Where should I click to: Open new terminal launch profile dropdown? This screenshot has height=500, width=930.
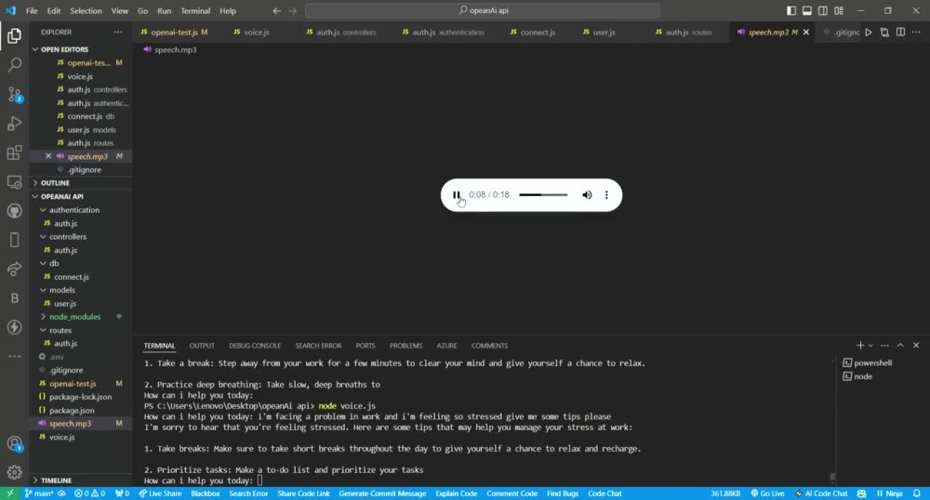tap(870, 346)
